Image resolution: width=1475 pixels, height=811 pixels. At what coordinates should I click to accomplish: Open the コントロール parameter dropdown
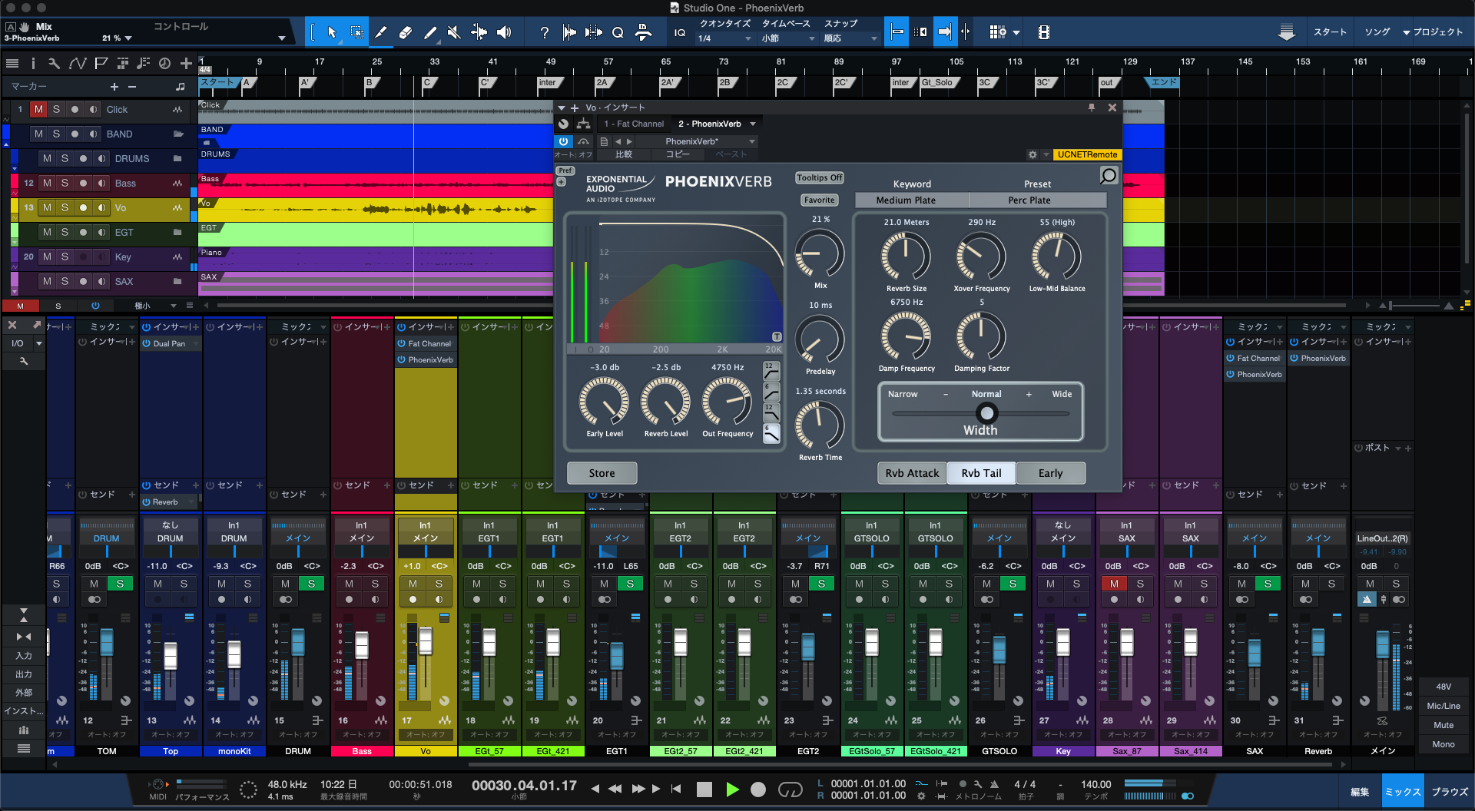(x=281, y=38)
